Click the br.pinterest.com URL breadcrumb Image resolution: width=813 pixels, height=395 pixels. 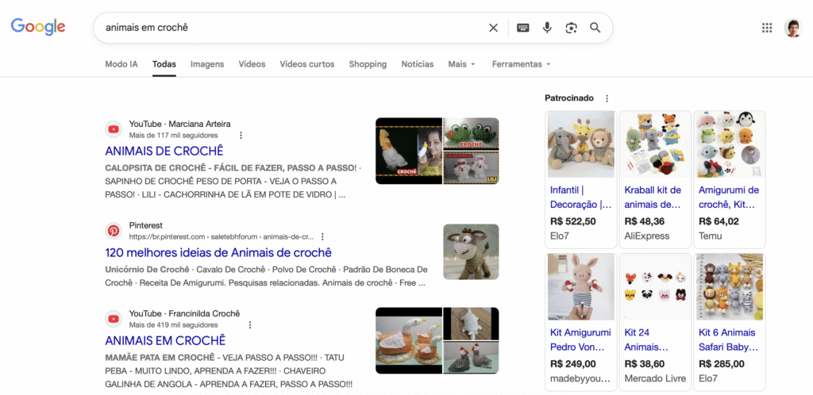[222, 236]
